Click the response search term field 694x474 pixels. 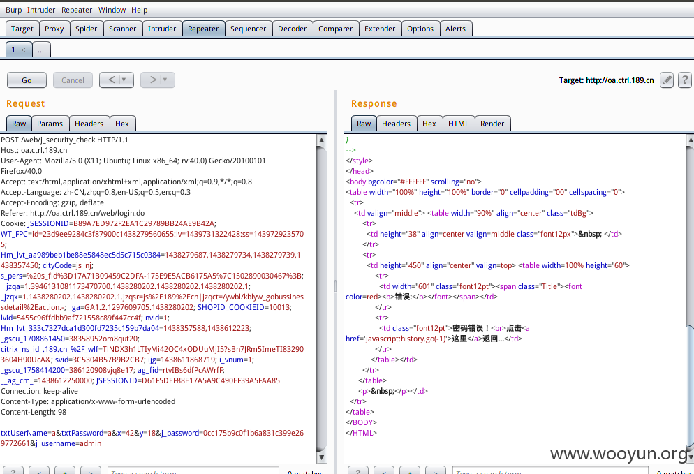[x=550, y=471]
